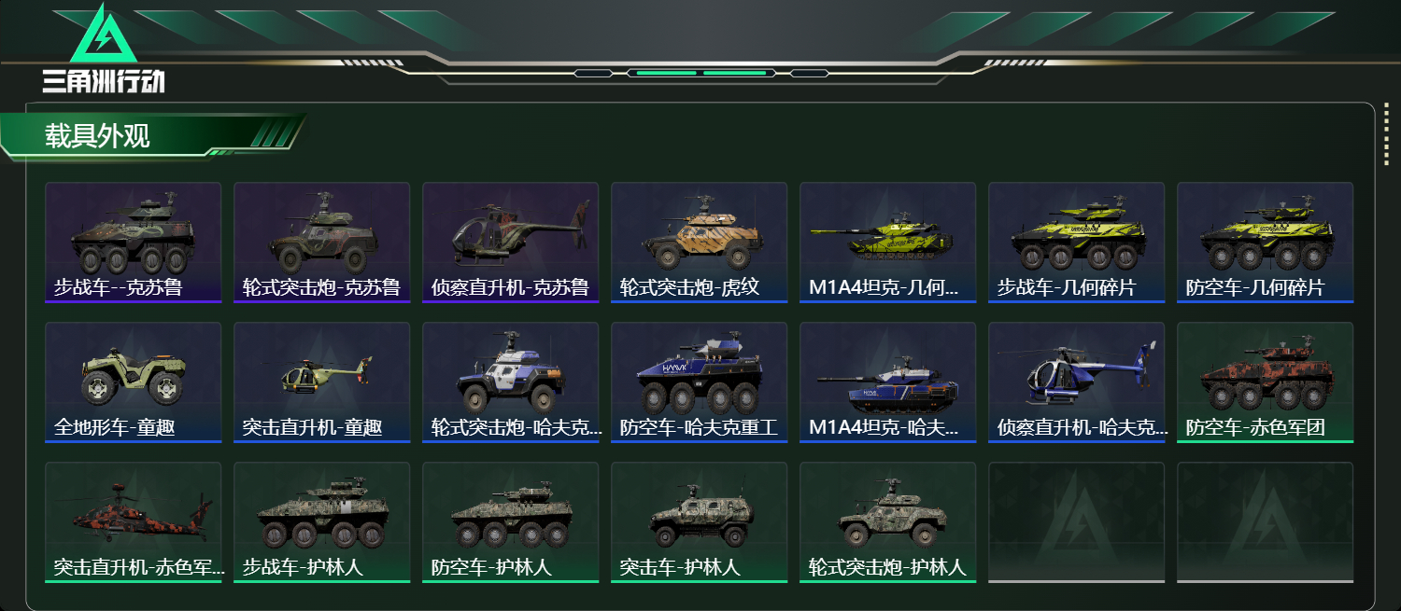Select the blue 侦察直升机-哈夫克 helicopter

(x=1076, y=382)
